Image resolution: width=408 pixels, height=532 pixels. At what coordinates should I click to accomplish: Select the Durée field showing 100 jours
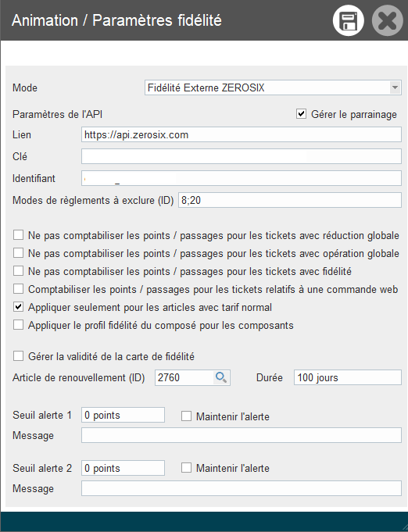point(348,377)
